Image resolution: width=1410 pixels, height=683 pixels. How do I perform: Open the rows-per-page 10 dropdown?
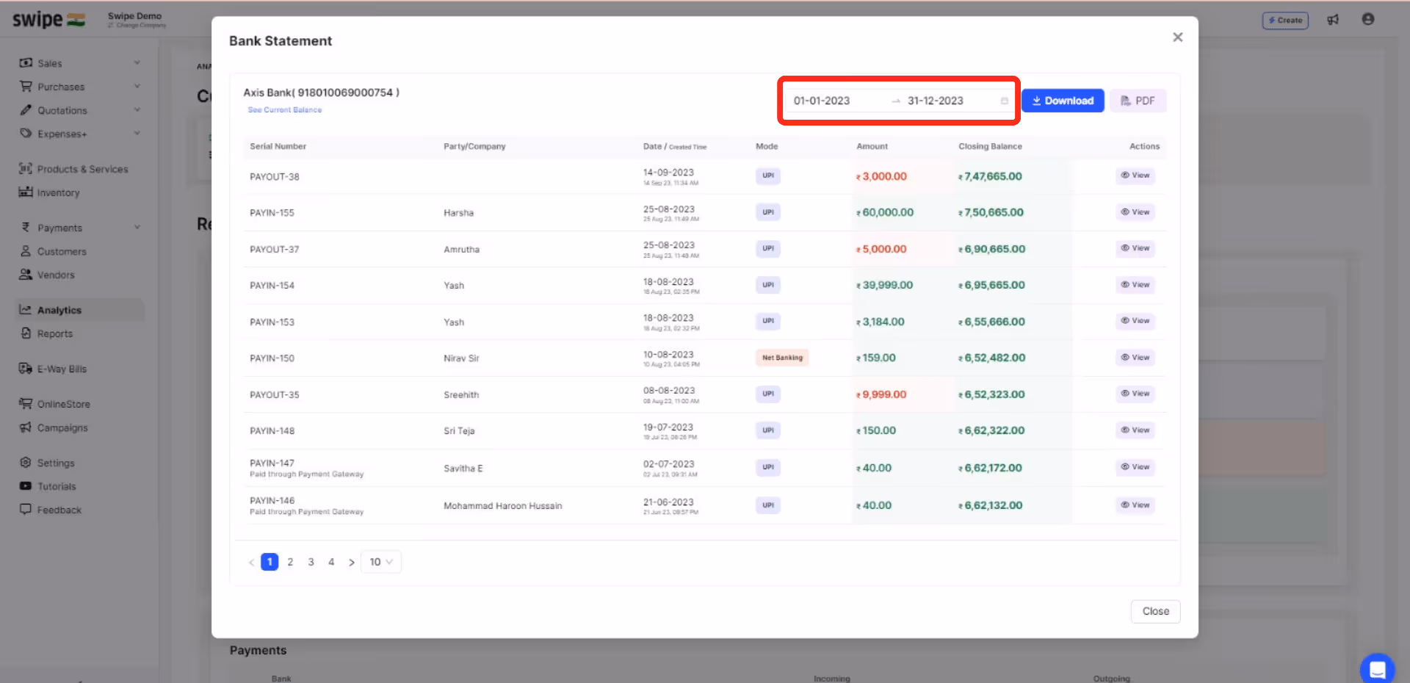tap(381, 562)
